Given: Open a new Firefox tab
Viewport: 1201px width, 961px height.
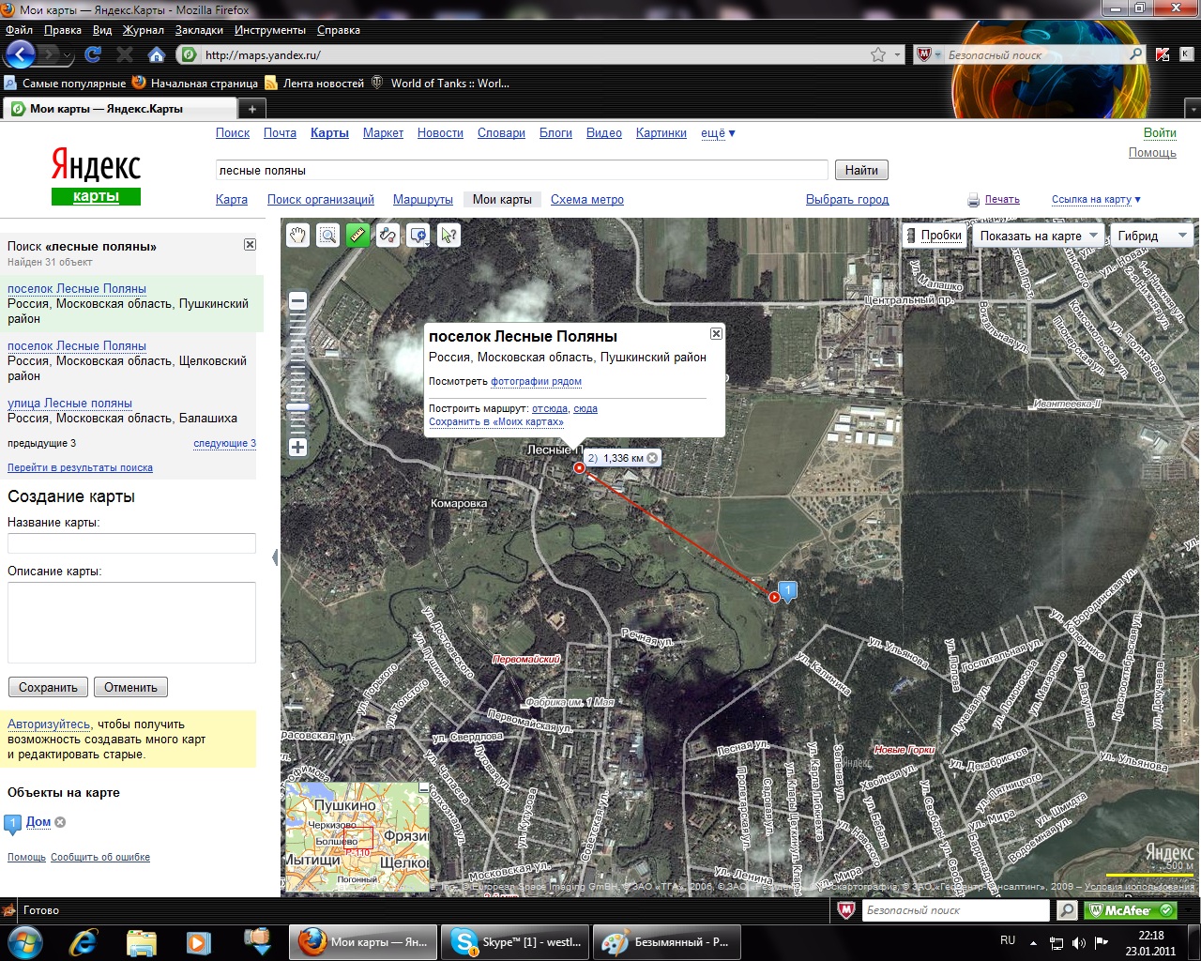Looking at the screenshot, I should [251, 109].
